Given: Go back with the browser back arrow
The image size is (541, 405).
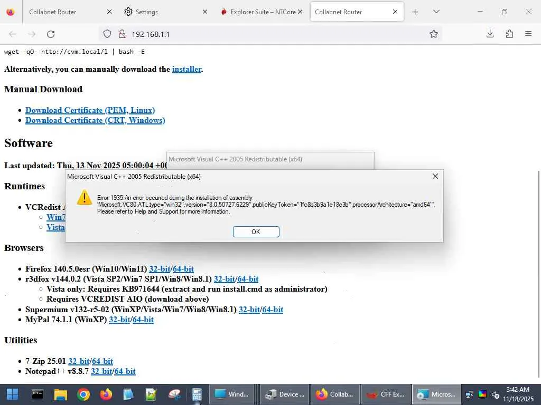Looking at the screenshot, I should 13,34.
